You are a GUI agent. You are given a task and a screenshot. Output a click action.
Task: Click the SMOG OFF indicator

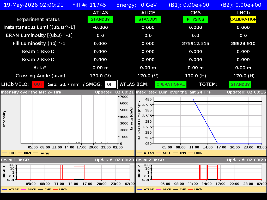click(x=111, y=84)
